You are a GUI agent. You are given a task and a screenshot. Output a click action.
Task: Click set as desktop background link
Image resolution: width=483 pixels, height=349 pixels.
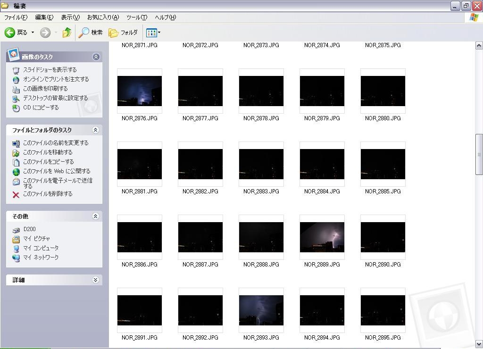pos(55,98)
